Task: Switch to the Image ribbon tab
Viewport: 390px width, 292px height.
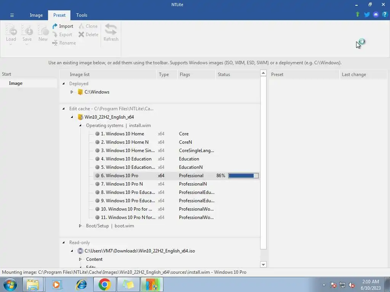Action: tap(36, 15)
